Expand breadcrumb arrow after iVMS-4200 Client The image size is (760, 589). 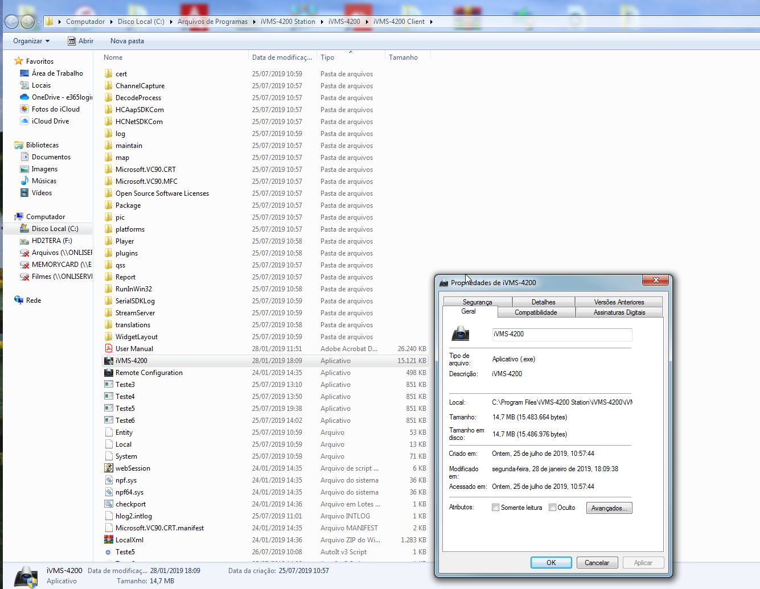coord(432,22)
